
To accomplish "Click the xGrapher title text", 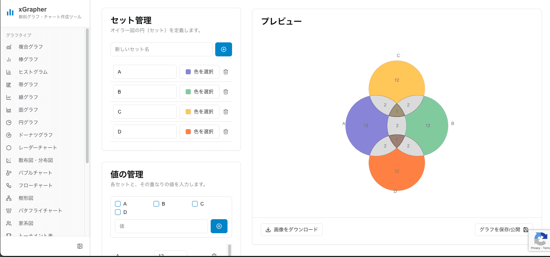I will point(33,9).
